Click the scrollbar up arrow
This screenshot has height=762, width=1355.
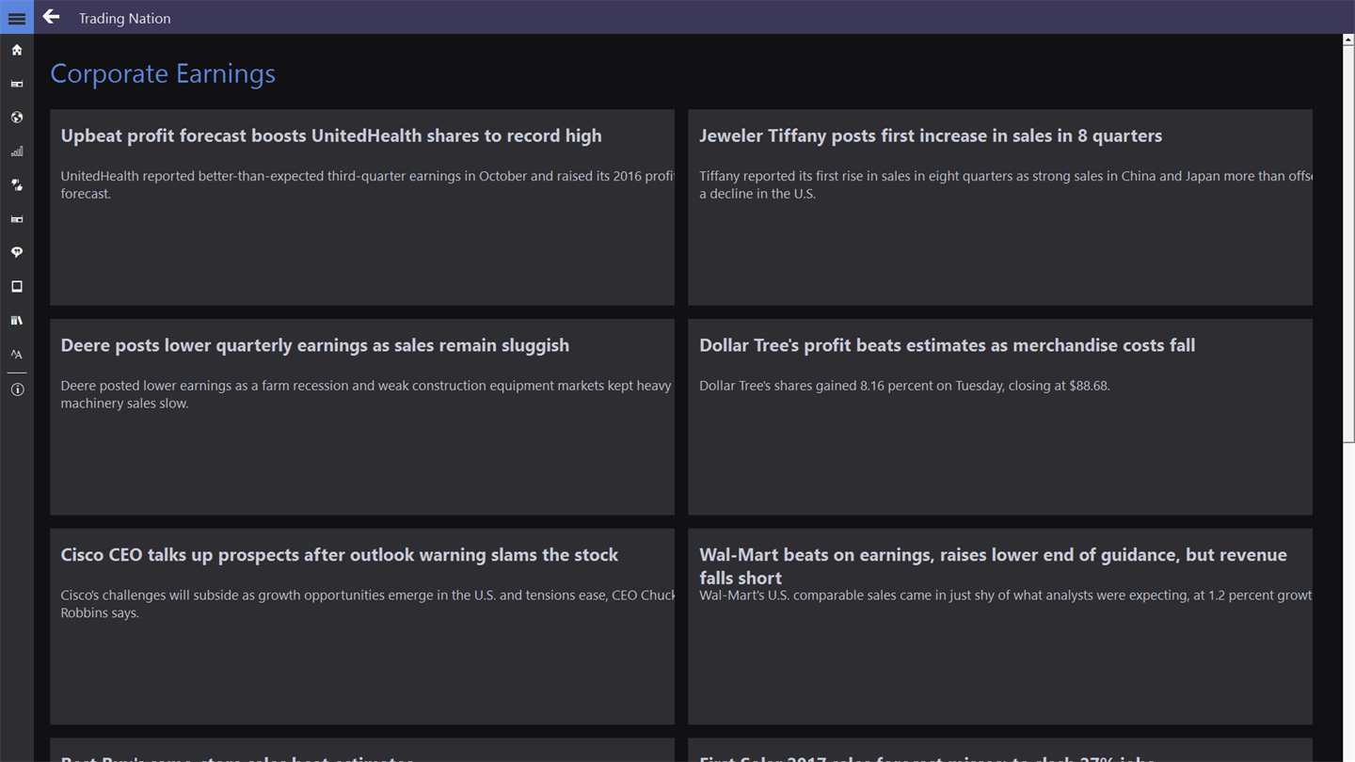coord(1348,40)
